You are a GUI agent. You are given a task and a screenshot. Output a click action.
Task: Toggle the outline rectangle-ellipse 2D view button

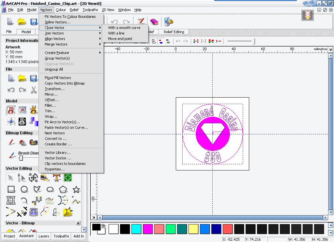click(x=154, y=41)
